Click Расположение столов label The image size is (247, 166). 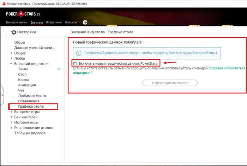coord(34,128)
